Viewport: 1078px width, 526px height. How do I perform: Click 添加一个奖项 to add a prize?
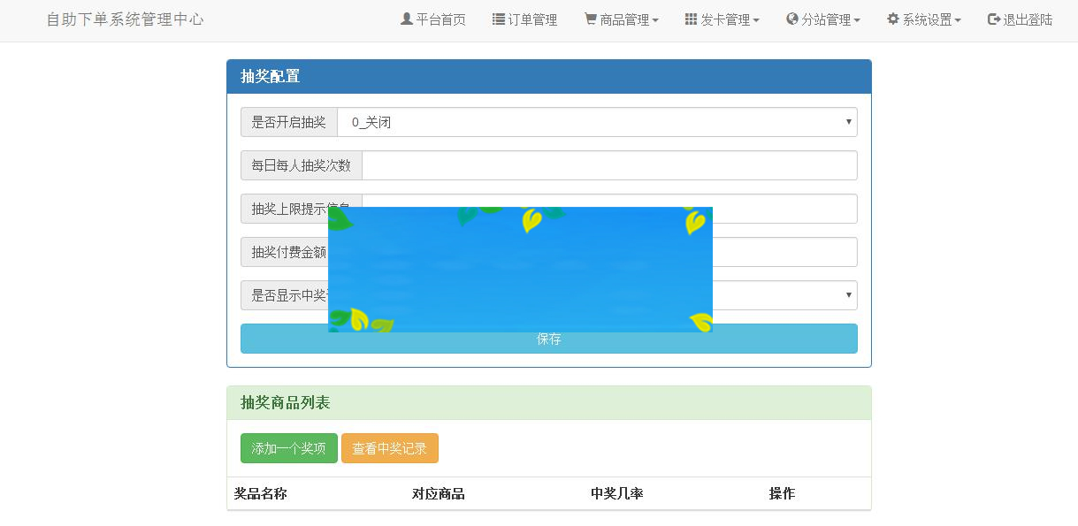click(287, 447)
